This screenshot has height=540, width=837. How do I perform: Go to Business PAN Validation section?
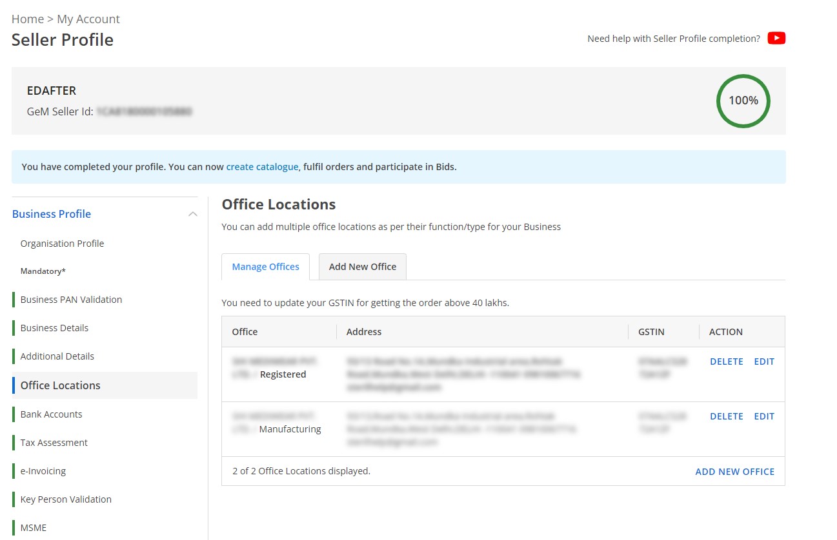point(71,300)
